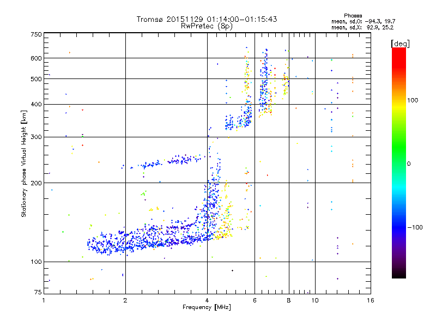Click the y-axis tick label '200'
The image size is (436, 327).
click(x=36, y=183)
